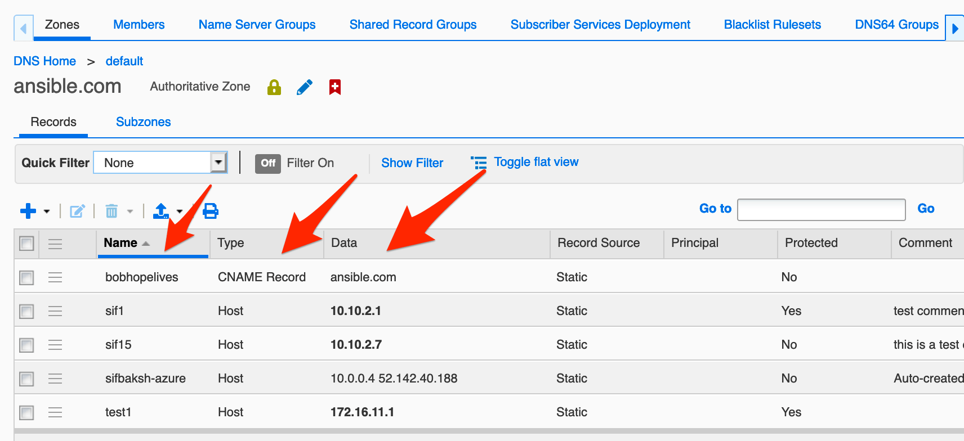
Task: Expand the export dropdown arrow
Action: 180,211
